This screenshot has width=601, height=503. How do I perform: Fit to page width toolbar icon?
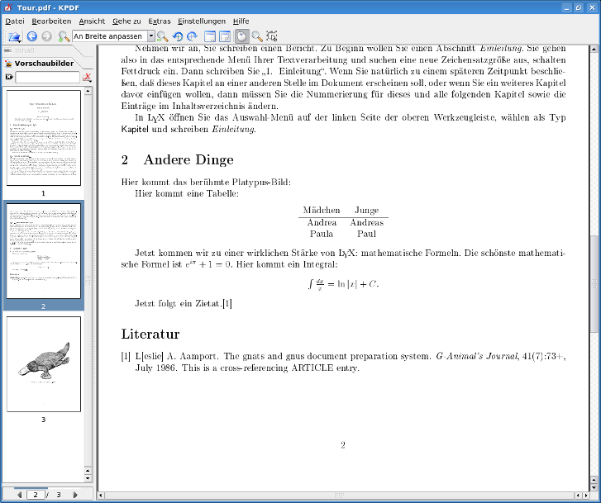coord(210,36)
